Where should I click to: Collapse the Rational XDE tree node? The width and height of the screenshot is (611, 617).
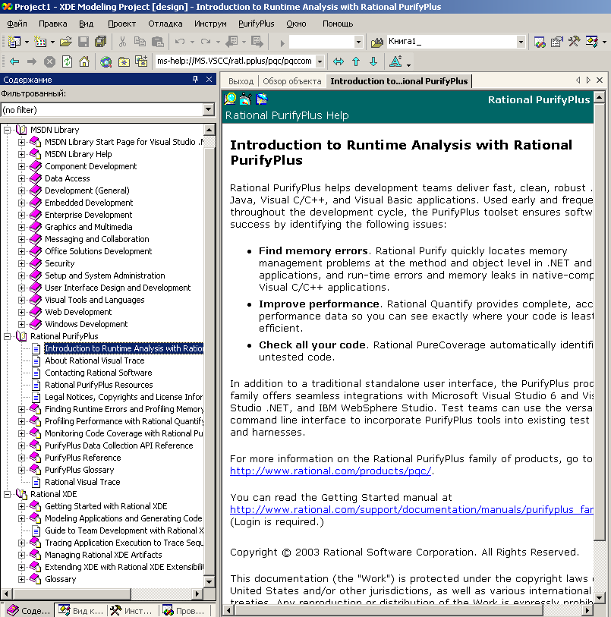click(8, 494)
